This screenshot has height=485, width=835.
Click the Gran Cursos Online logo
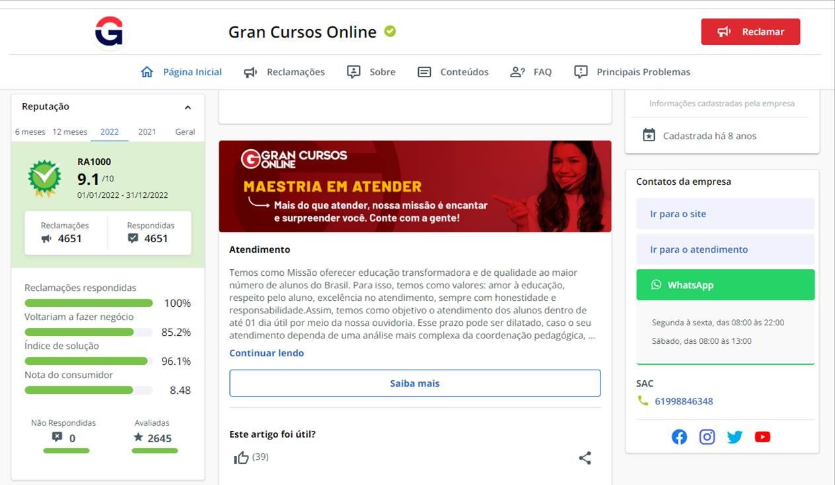coord(109,32)
